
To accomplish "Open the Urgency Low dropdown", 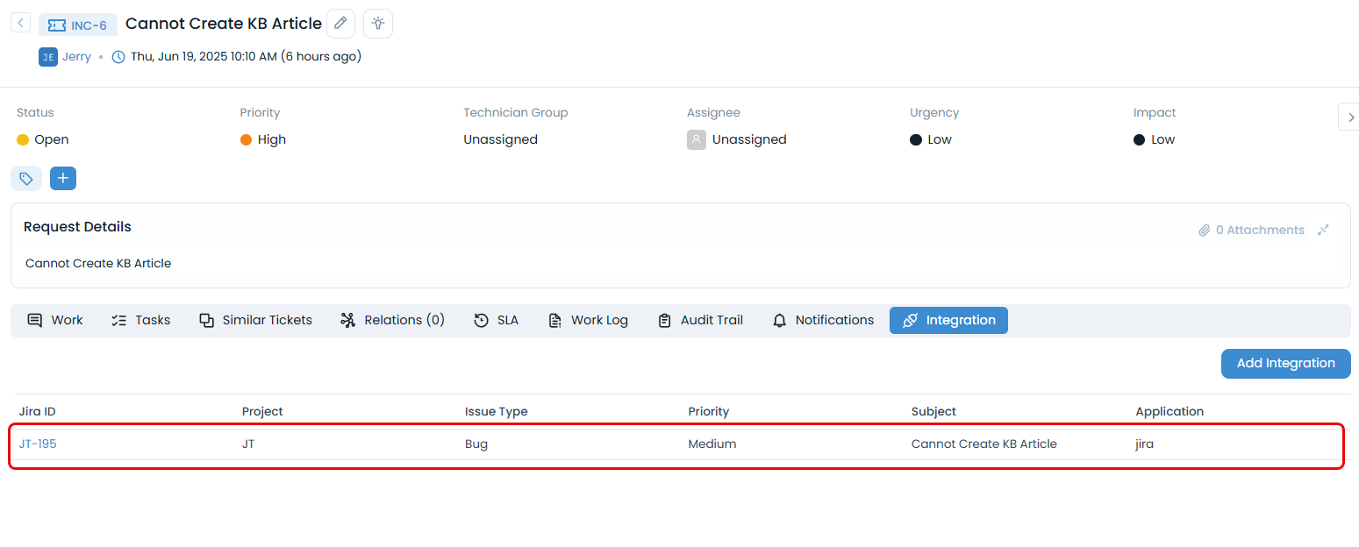I will [x=939, y=139].
